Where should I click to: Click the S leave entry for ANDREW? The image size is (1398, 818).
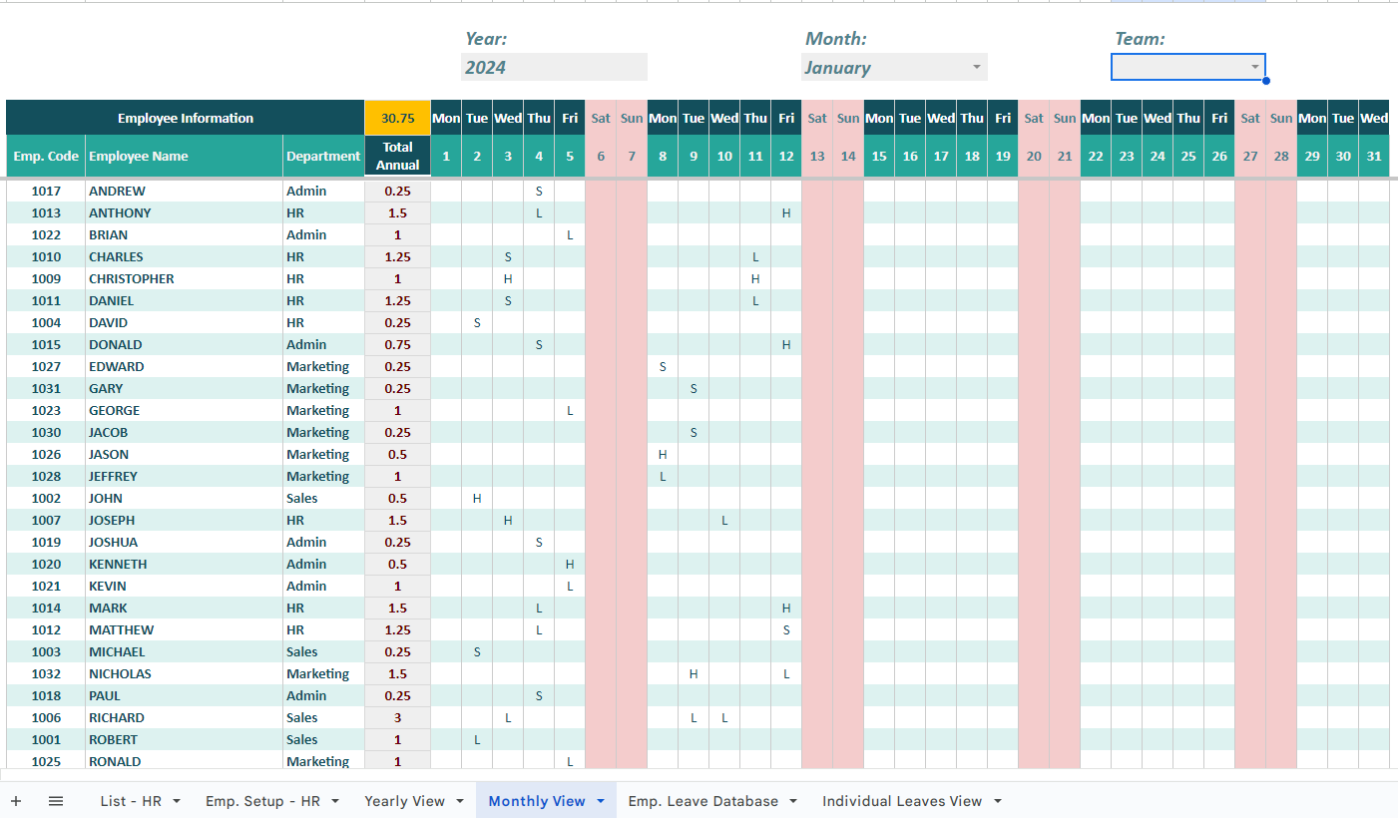coord(539,191)
